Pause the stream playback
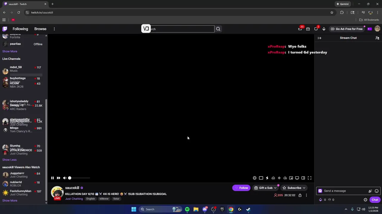The width and height of the screenshot is (382, 214). 53,178
